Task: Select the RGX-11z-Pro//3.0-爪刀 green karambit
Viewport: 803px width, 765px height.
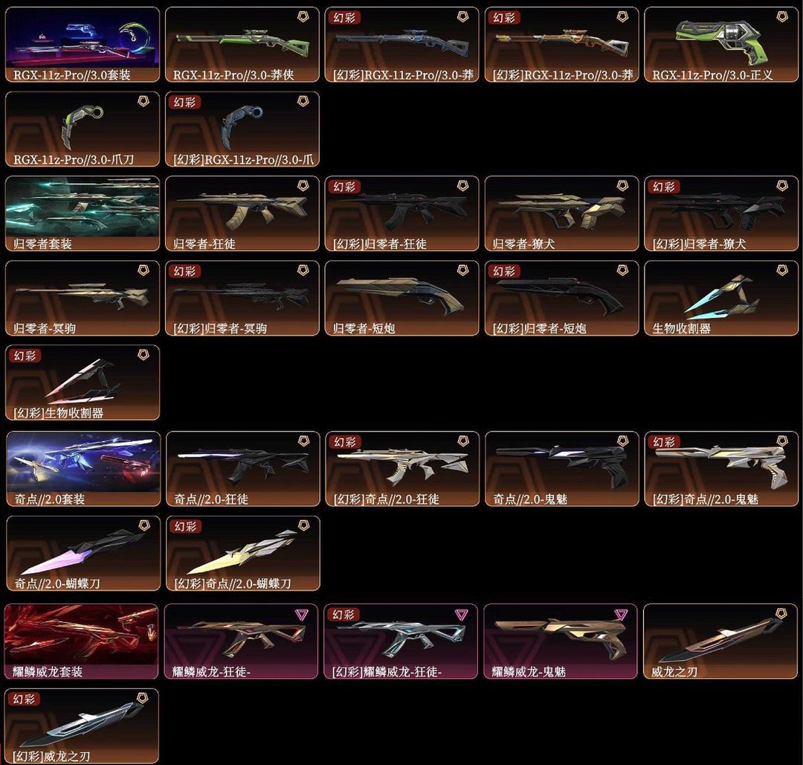Action: (x=83, y=129)
